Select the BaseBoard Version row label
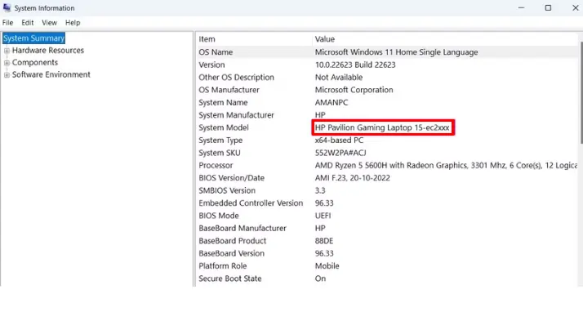Viewport: 583px width, 321px height. [x=231, y=254]
